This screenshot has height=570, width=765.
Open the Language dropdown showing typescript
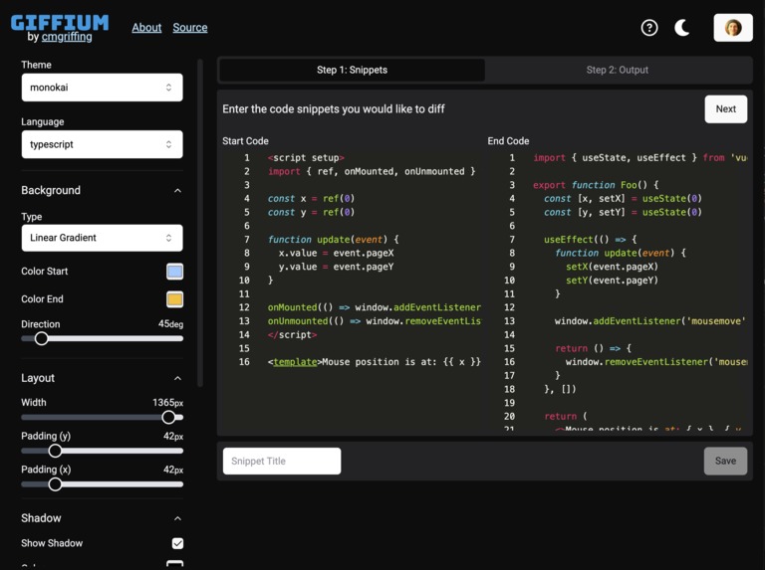(x=102, y=144)
